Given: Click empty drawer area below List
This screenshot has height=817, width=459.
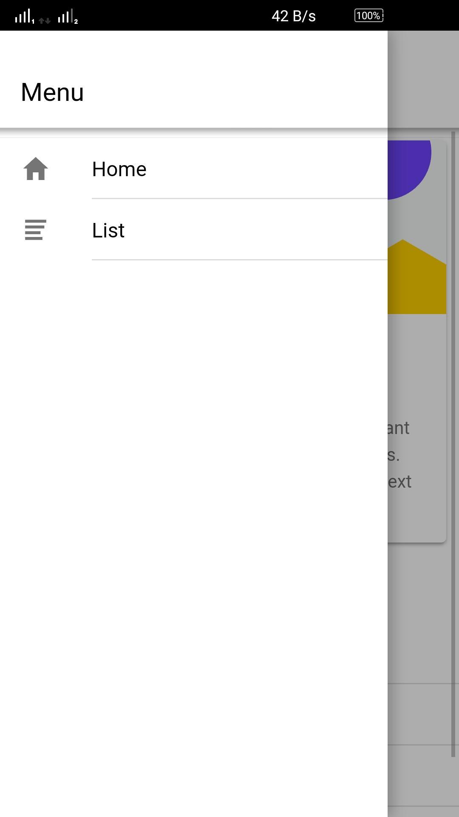Looking at the screenshot, I should pos(194,538).
